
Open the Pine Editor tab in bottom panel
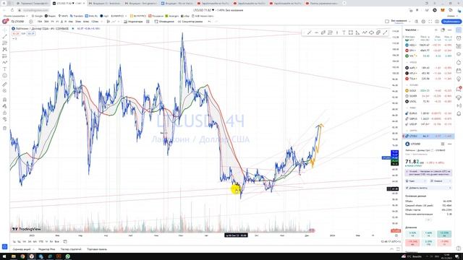click(x=46, y=249)
